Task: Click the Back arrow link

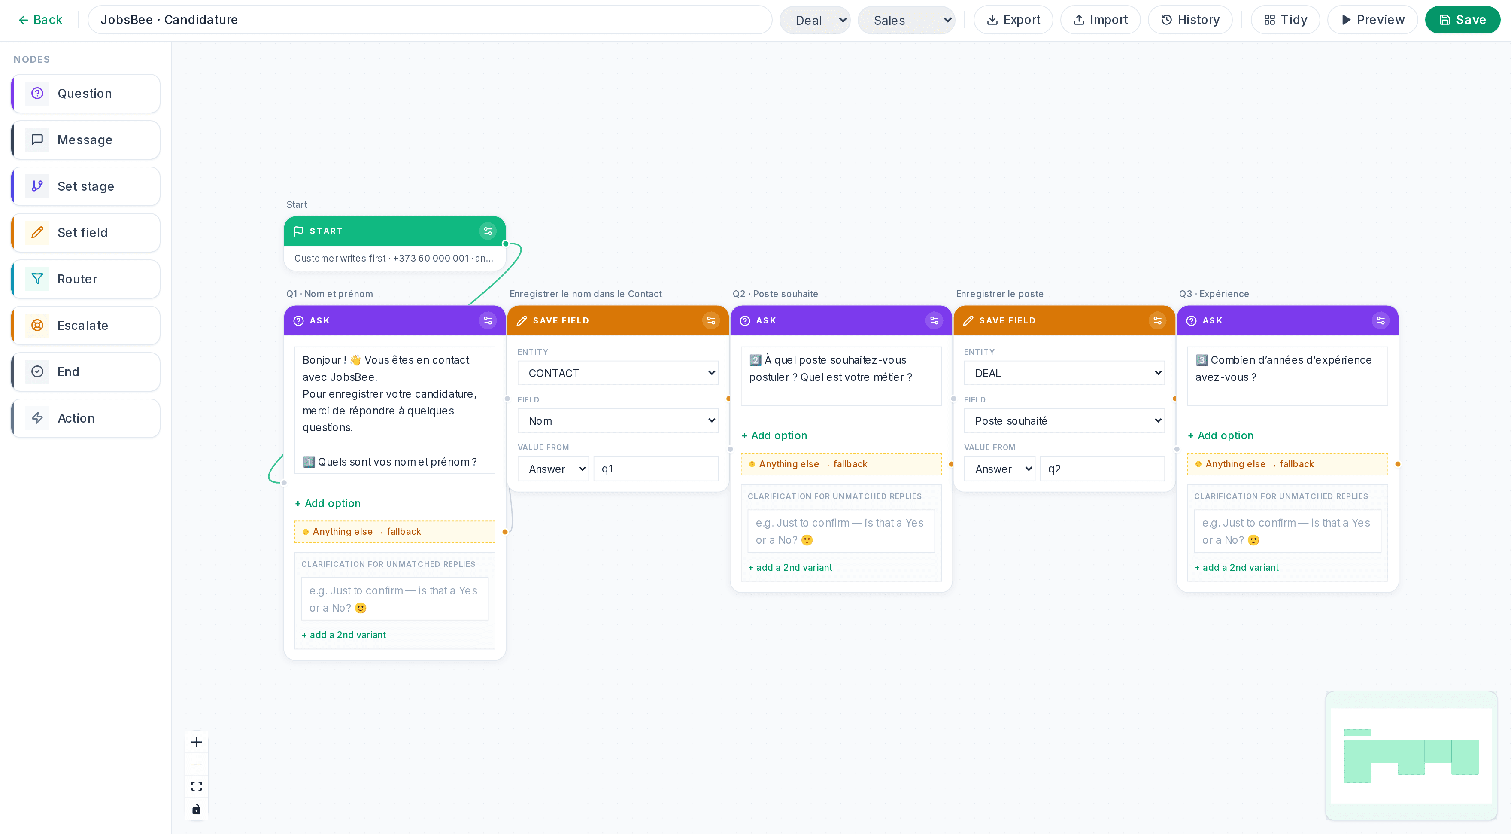Action: [x=40, y=20]
